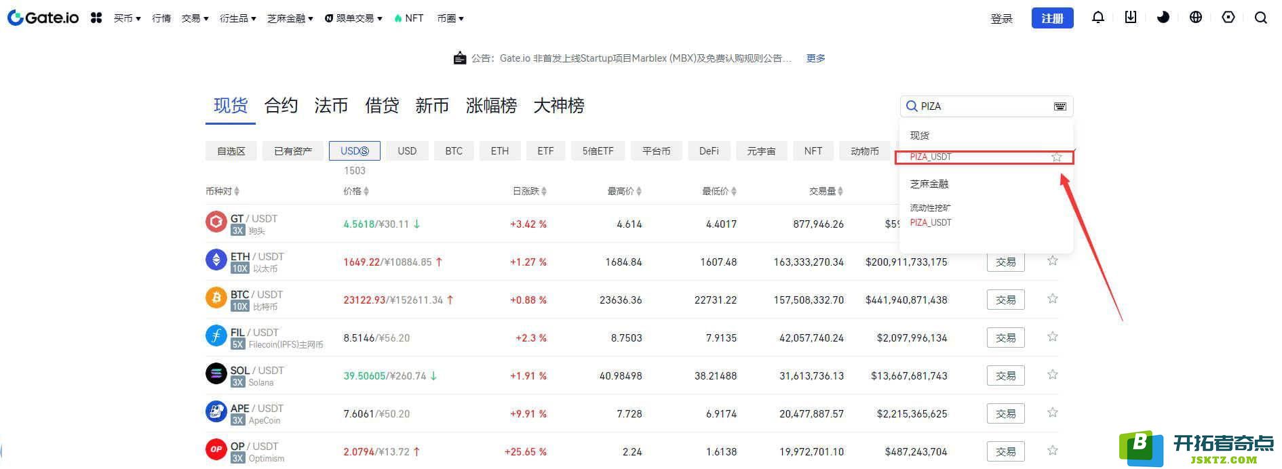Viewport: 1282px width, 469px height.
Task: Switch to 法币 tab
Action: pyautogui.click(x=331, y=106)
